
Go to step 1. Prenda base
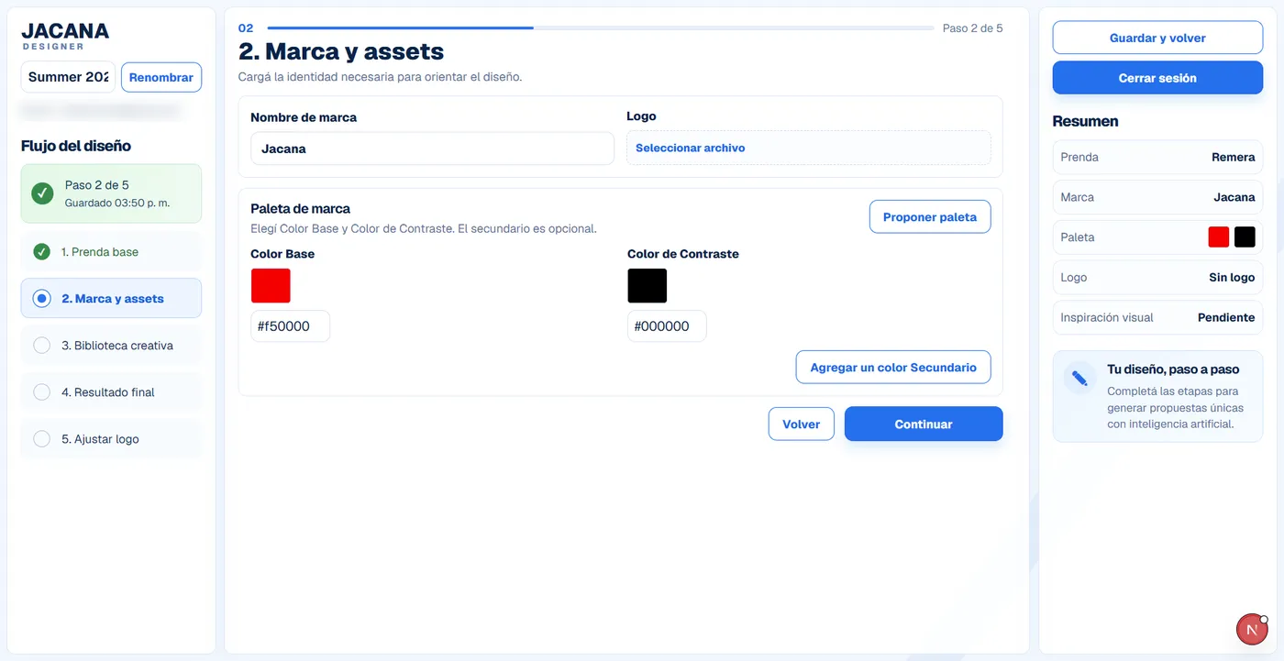(x=111, y=251)
